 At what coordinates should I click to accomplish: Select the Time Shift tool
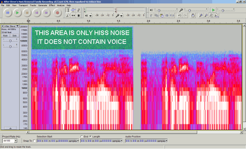coord(73,15)
